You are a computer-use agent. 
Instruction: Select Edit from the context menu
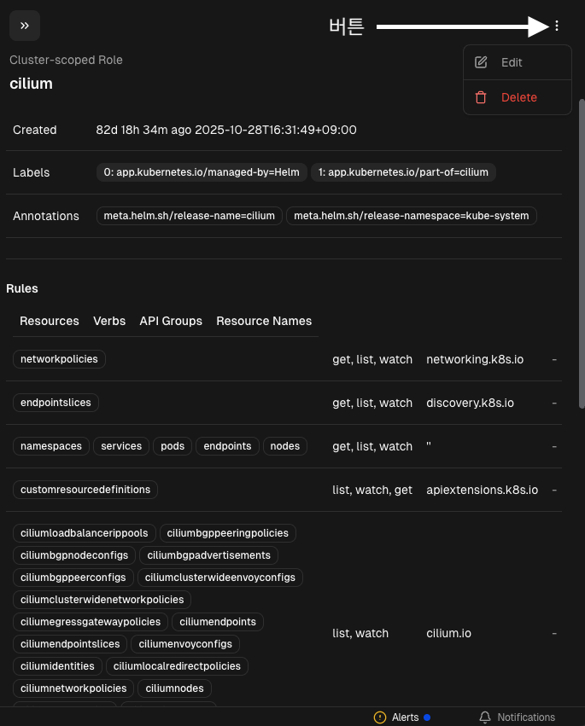(512, 62)
